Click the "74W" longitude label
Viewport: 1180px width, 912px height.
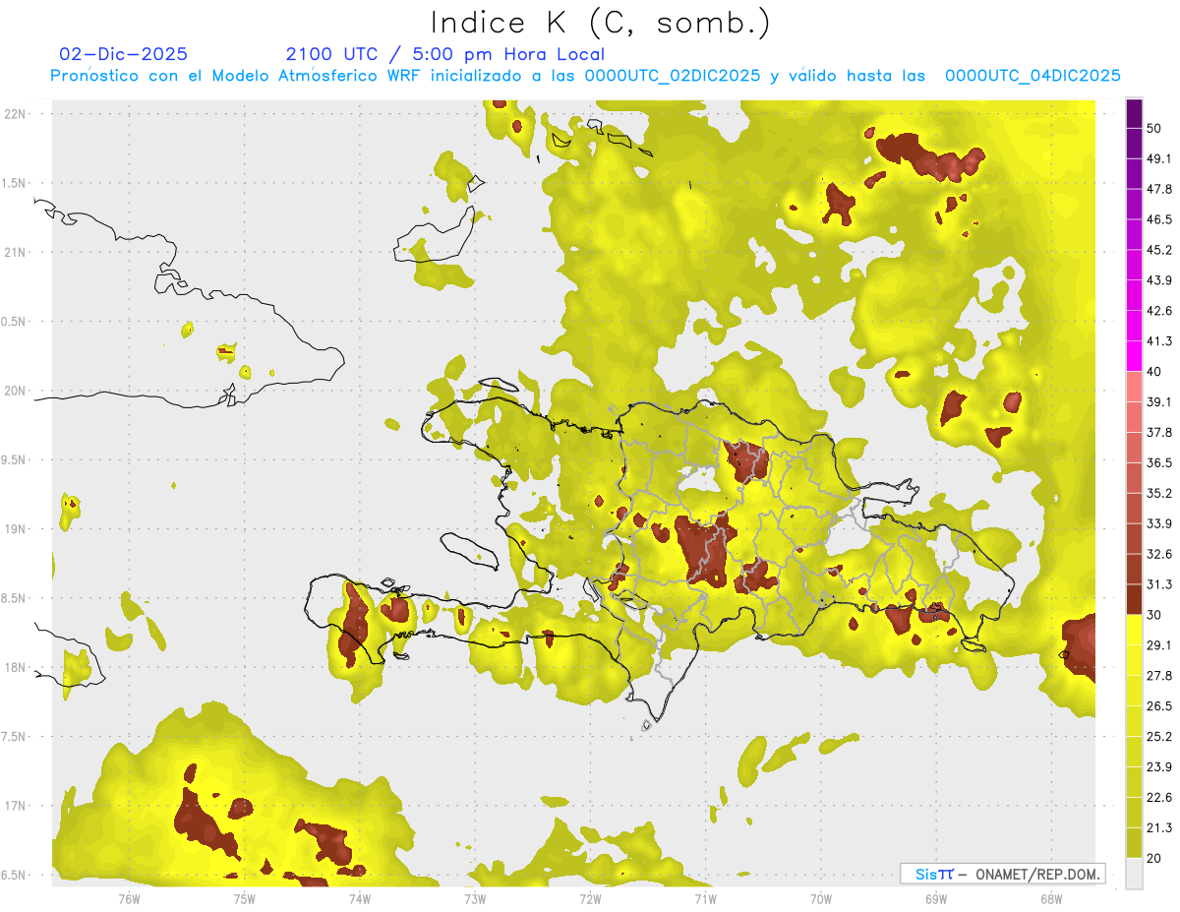(359, 898)
